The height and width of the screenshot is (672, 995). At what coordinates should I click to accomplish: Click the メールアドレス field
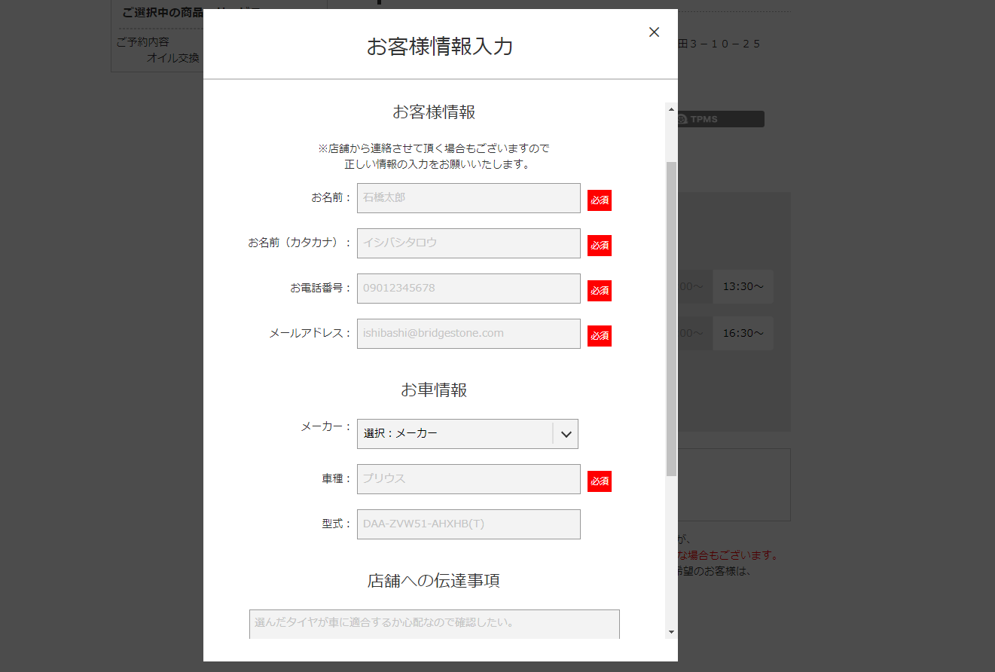pos(469,334)
